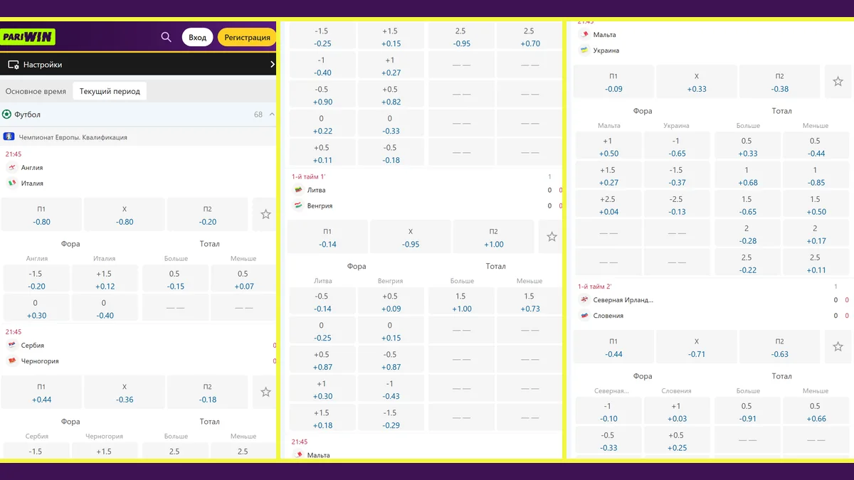Choose Больше 0.5 total at -0.15

[x=175, y=280]
